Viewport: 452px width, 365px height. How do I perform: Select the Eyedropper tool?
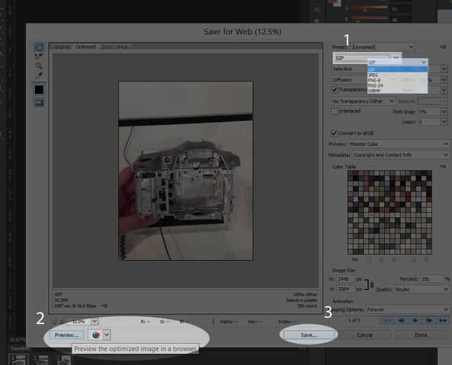[x=39, y=74]
